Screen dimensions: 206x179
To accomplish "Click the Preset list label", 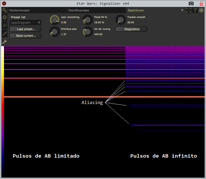I will (18, 17).
